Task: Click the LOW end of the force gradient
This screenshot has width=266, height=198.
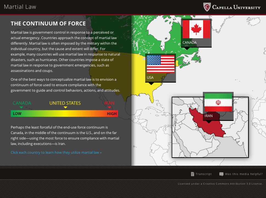Action: [x=17, y=113]
